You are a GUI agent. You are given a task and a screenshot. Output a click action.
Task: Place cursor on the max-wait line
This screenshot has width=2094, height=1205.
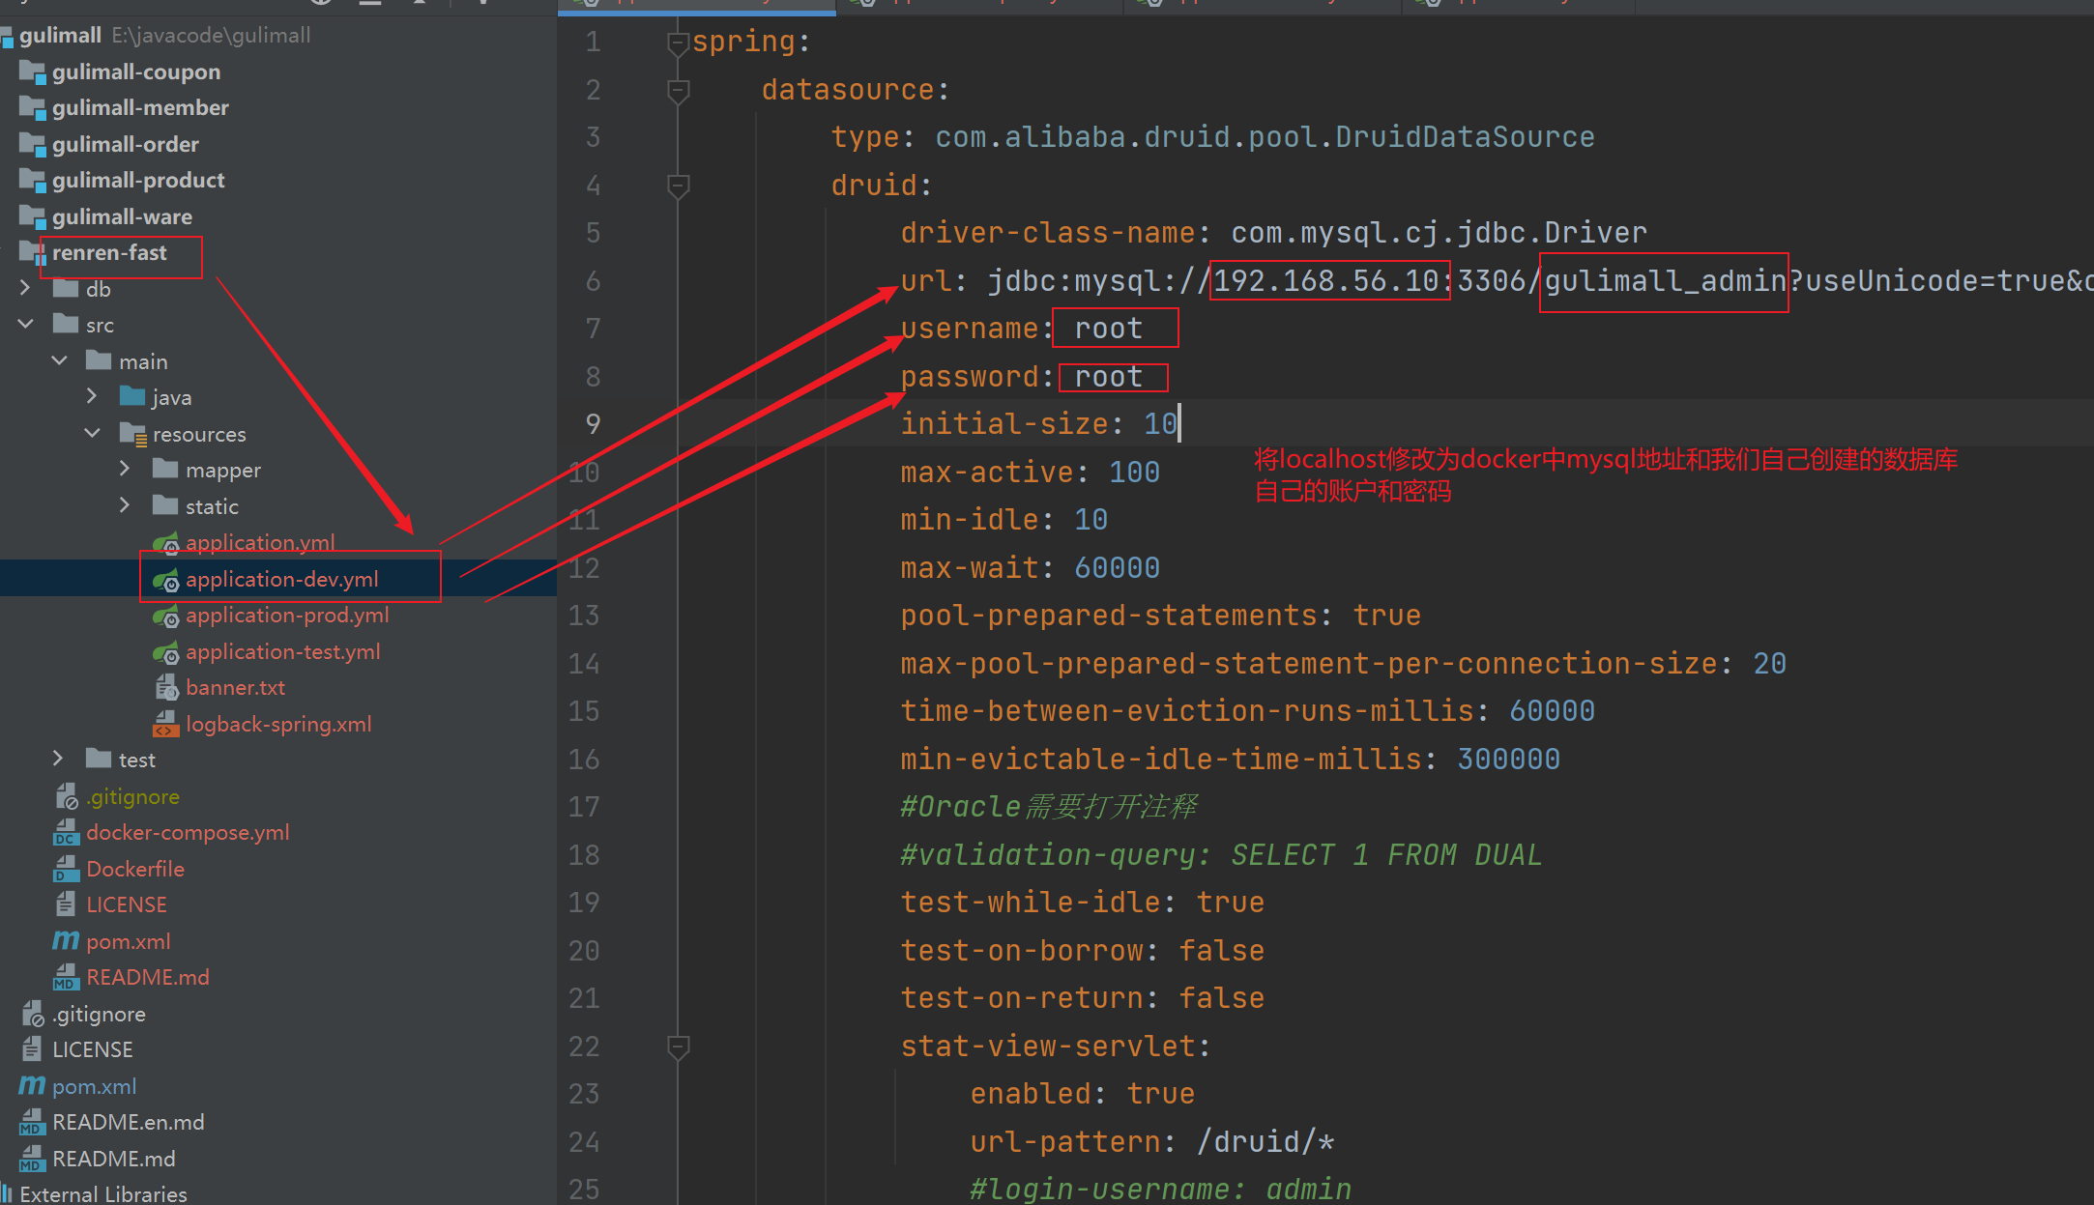(x=1029, y=568)
